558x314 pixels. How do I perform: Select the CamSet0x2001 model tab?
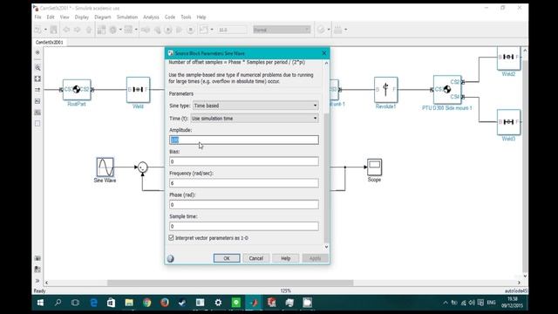click(x=50, y=42)
